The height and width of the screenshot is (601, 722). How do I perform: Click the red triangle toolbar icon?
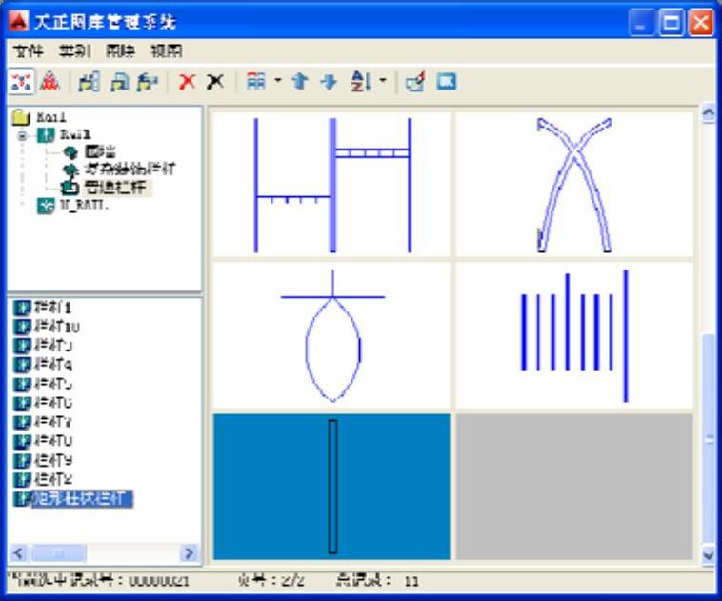coord(50,82)
